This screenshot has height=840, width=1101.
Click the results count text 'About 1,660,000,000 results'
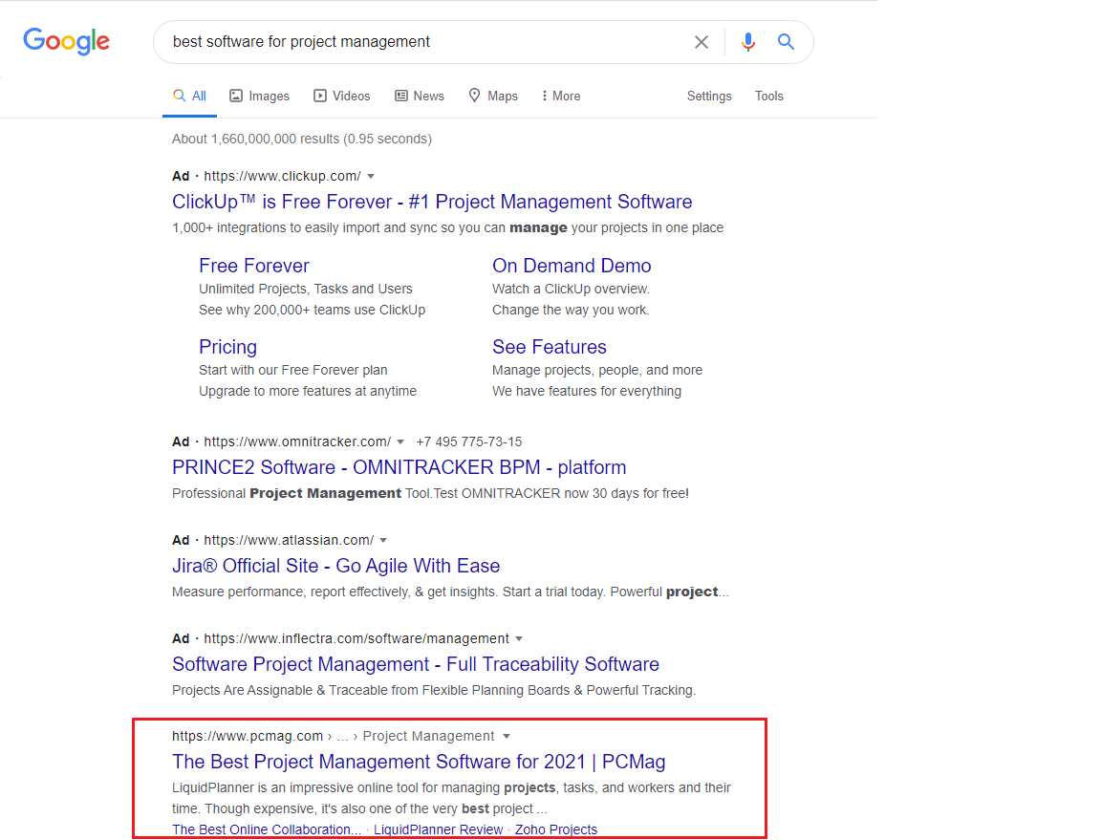click(x=255, y=140)
